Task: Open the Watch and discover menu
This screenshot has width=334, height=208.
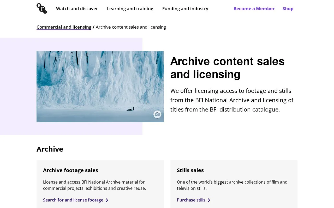Action: pos(77,9)
